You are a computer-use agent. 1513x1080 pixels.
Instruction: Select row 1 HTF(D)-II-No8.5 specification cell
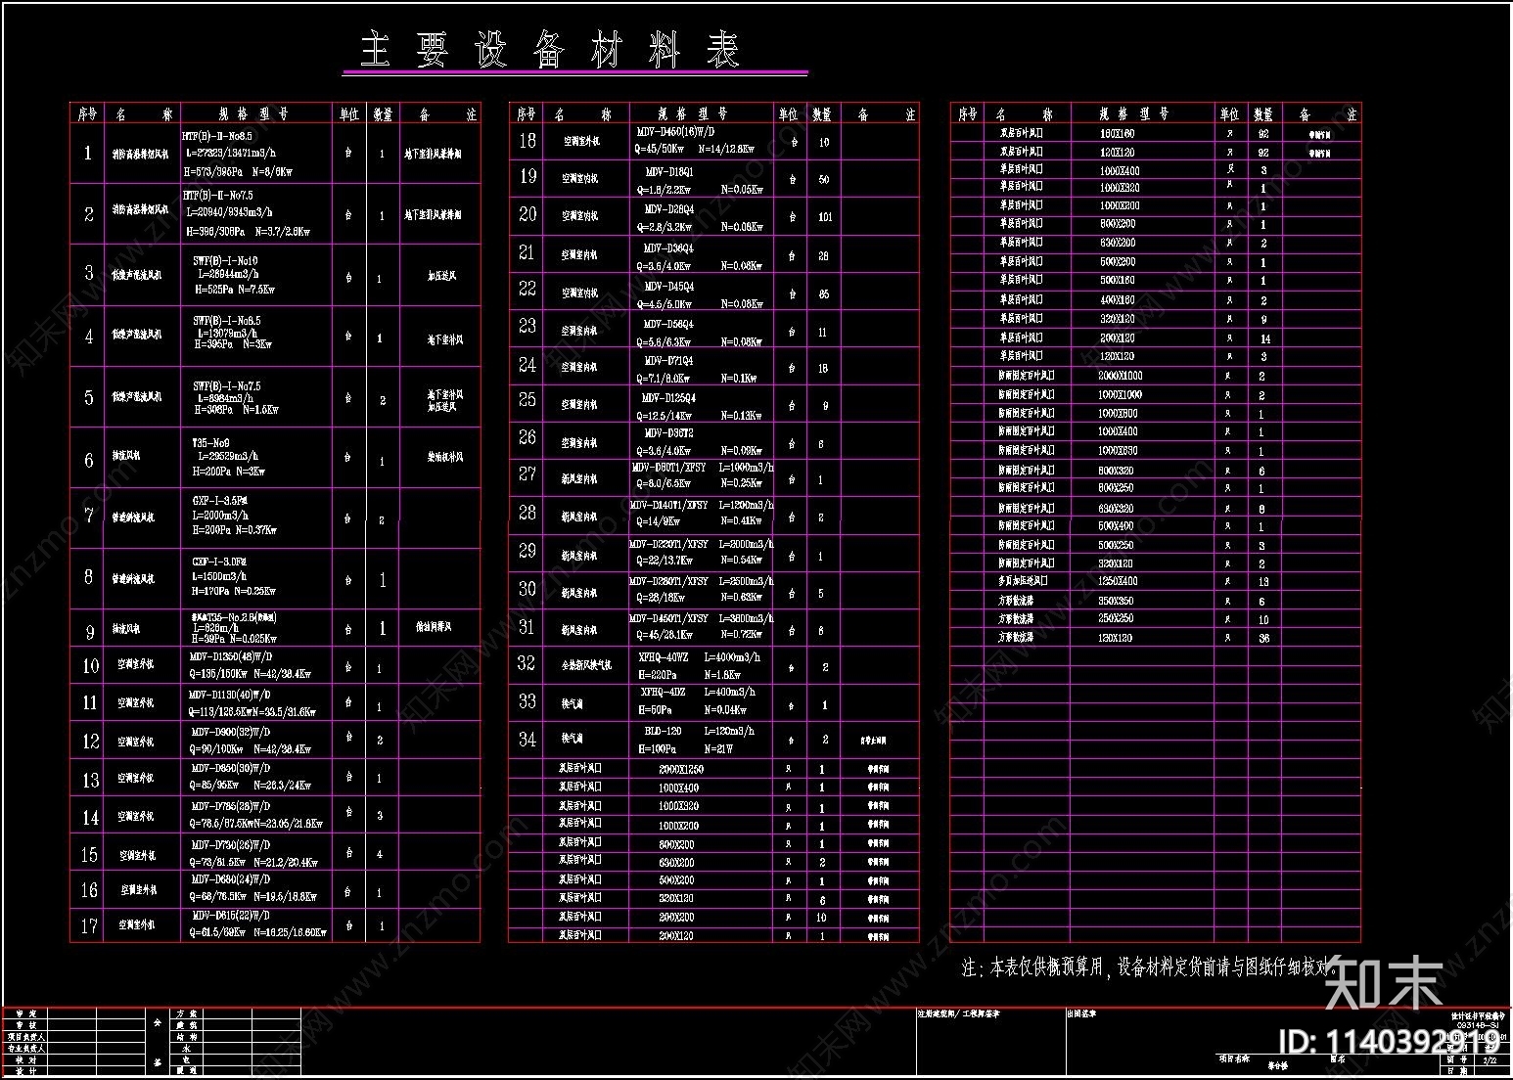pos(257,154)
